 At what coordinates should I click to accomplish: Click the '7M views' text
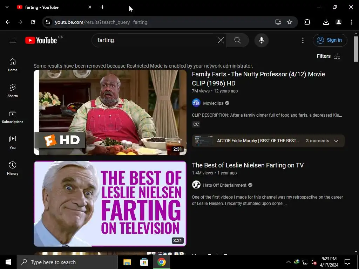pos(201,91)
